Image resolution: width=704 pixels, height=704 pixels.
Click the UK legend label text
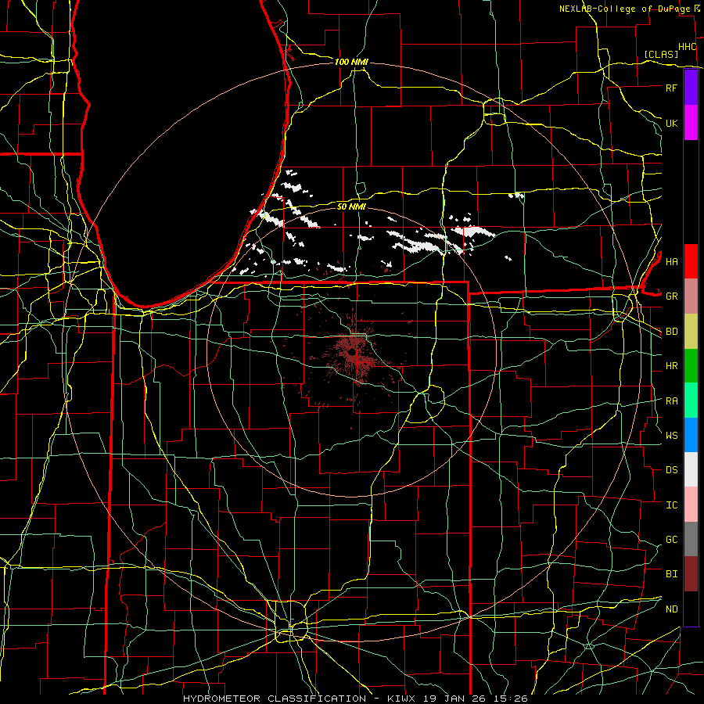(671, 123)
